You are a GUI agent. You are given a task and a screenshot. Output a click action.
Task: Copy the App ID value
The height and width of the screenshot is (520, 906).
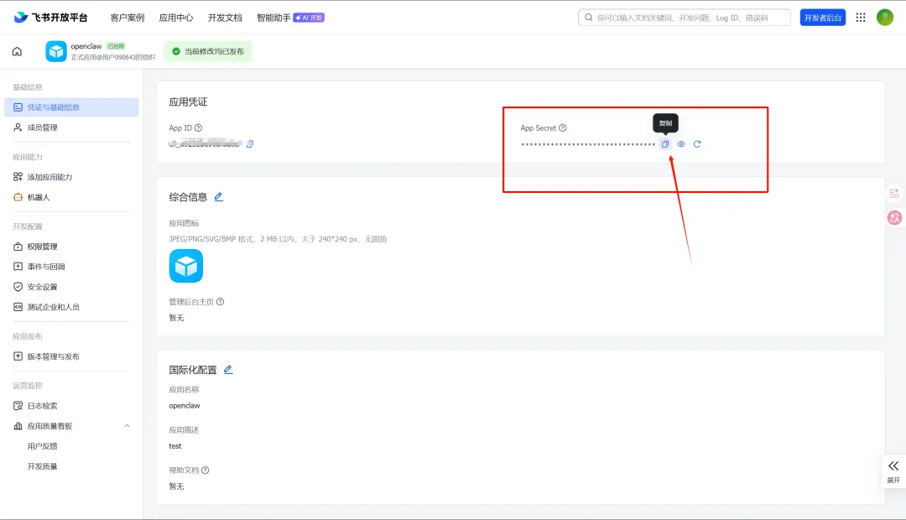click(x=250, y=144)
